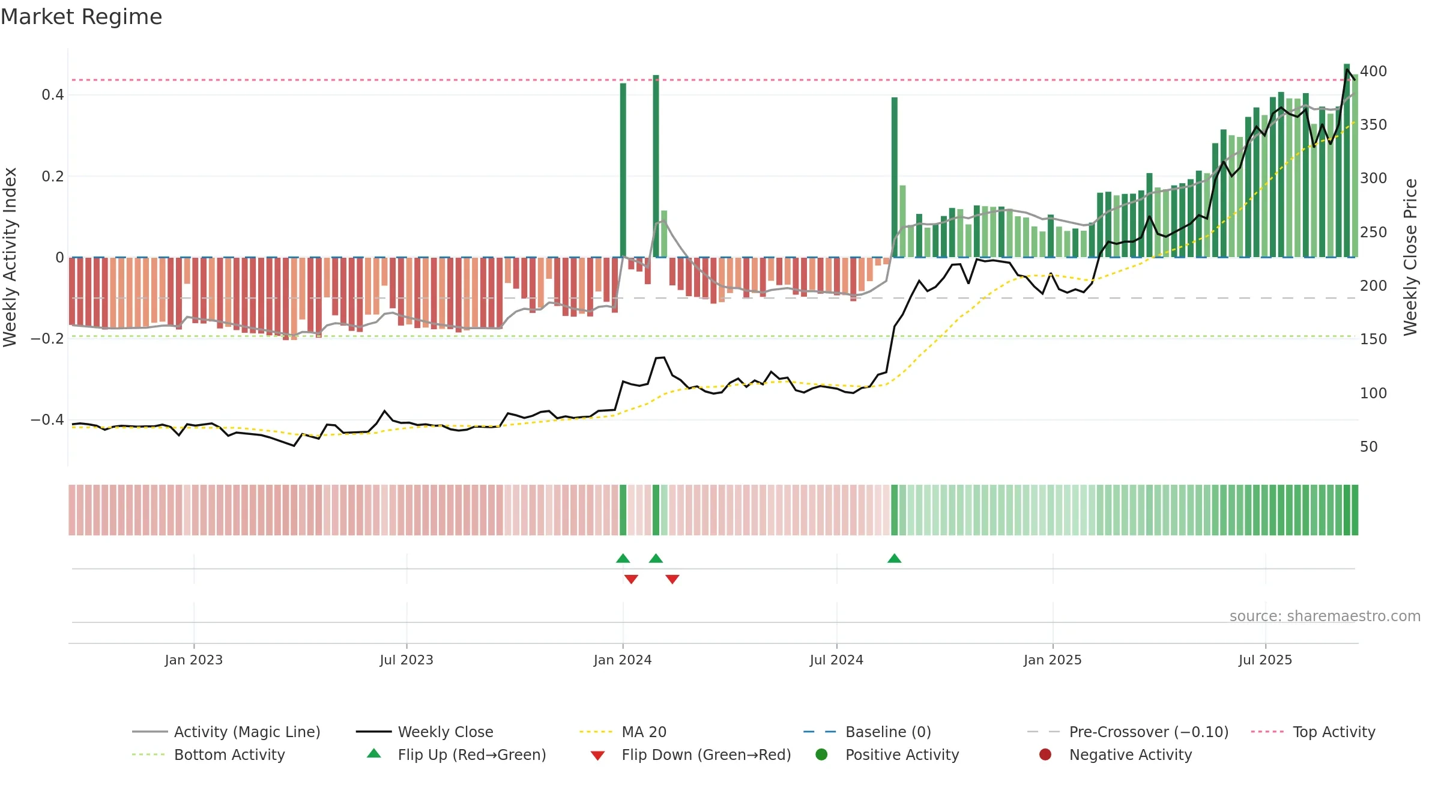Click the 150 price tick label
The width and height of the screenshot is (1441, 811).
[x=1374, y=339]
